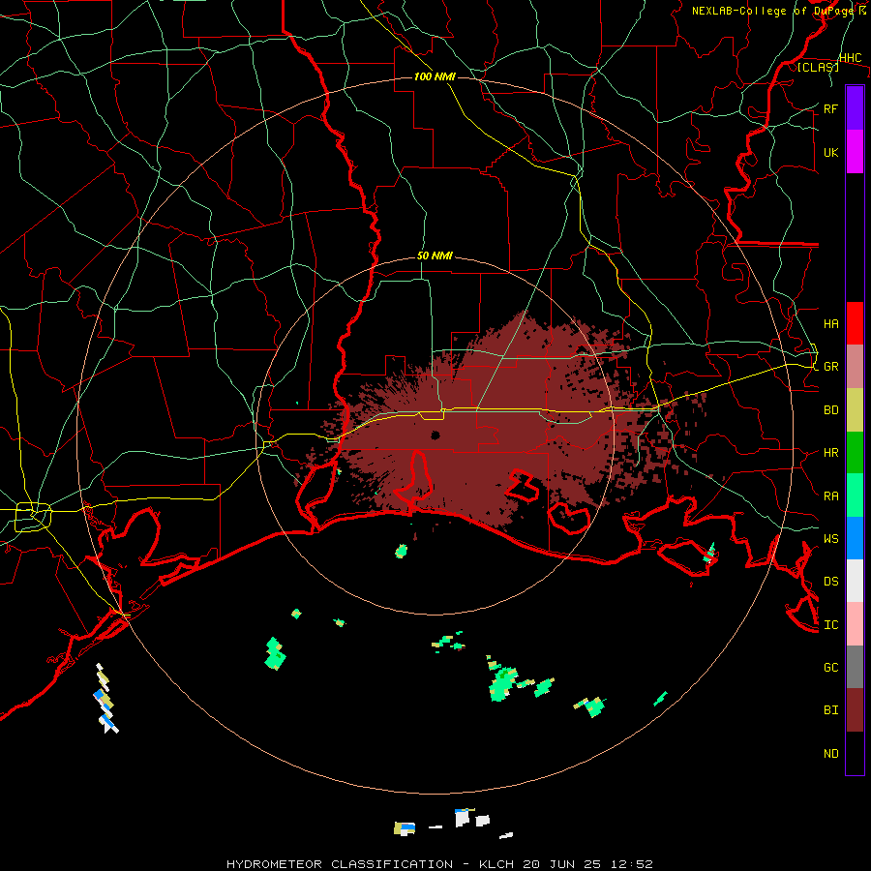Select the BD yellow legend swatch

point(855,410)
